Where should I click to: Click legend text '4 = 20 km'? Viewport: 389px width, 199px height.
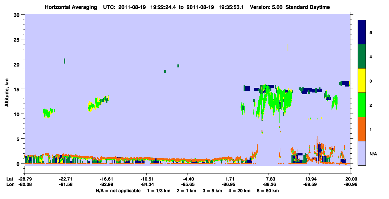coord(240,191)
